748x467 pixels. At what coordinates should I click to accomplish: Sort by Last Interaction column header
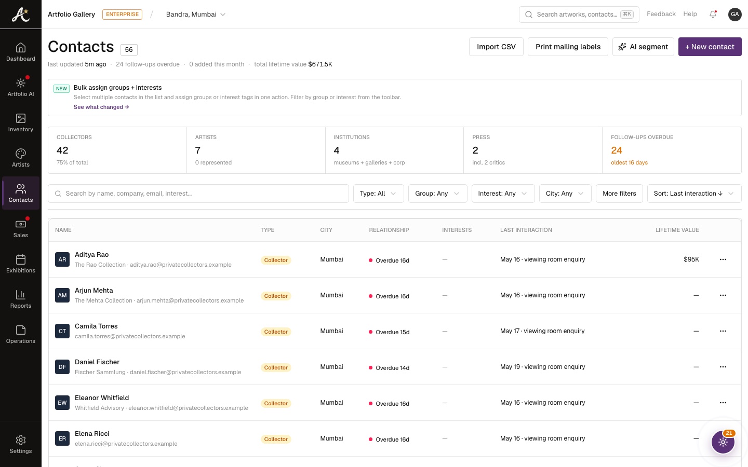coord(526,230)
